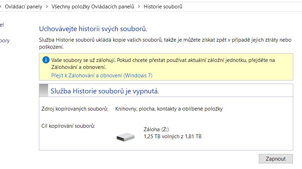302x169 pixels.
Task: Click the Záloha (Z:) drive icon
Action: [x=125, y=136]
